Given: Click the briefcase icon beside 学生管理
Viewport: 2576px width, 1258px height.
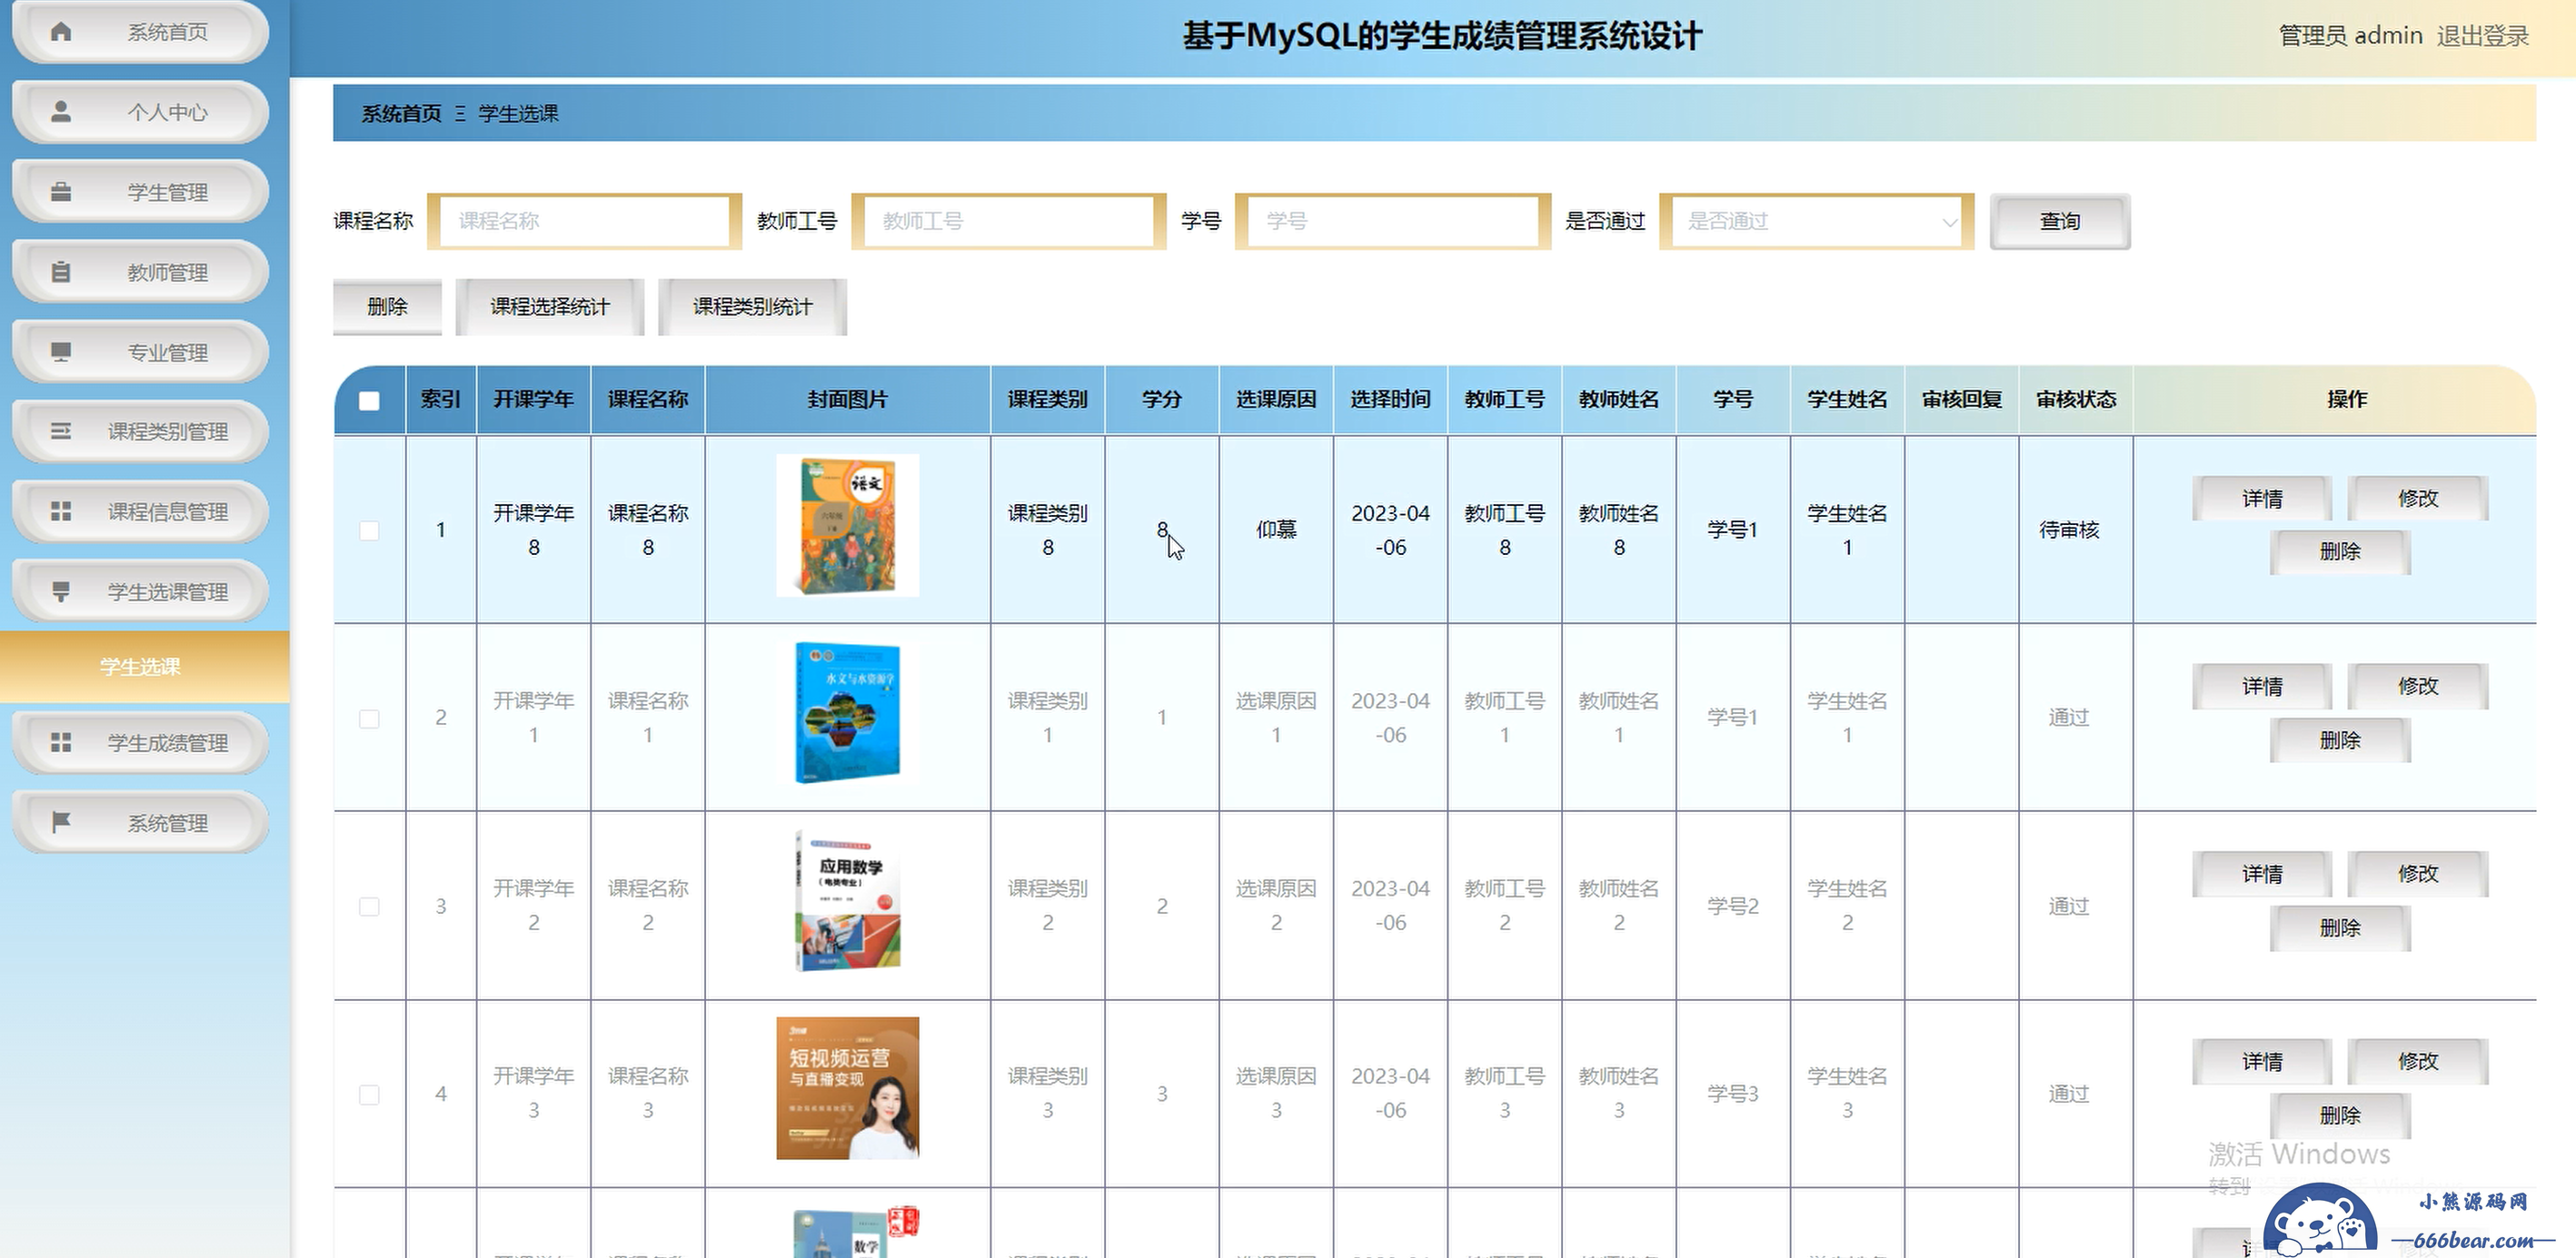Looking at the screenshot, I should (61, 191).
